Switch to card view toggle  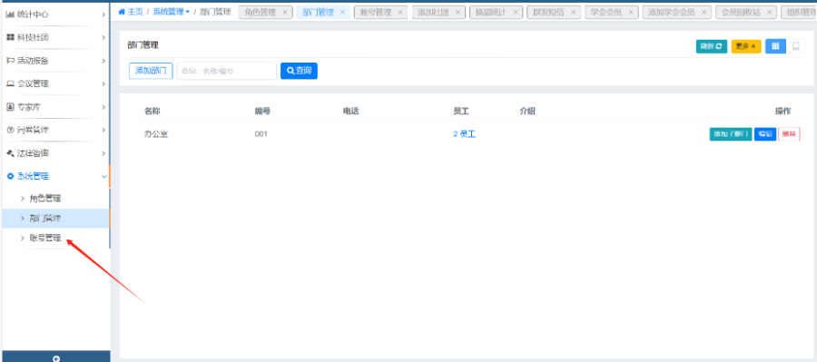click(x=795, y=46)
